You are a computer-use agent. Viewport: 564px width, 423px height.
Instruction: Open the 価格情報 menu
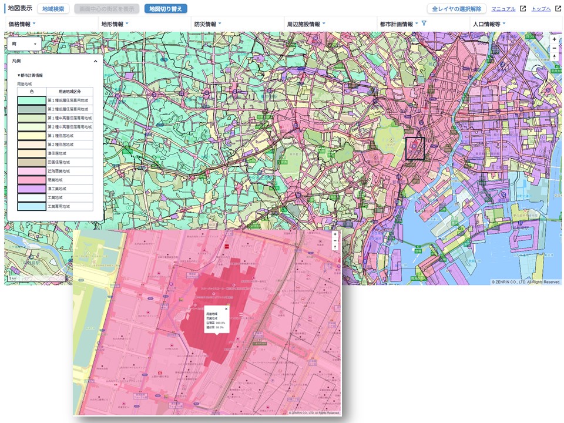point(22,24)
